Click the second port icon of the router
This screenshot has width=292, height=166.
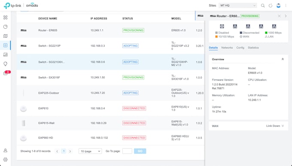[x=235, y=26]
